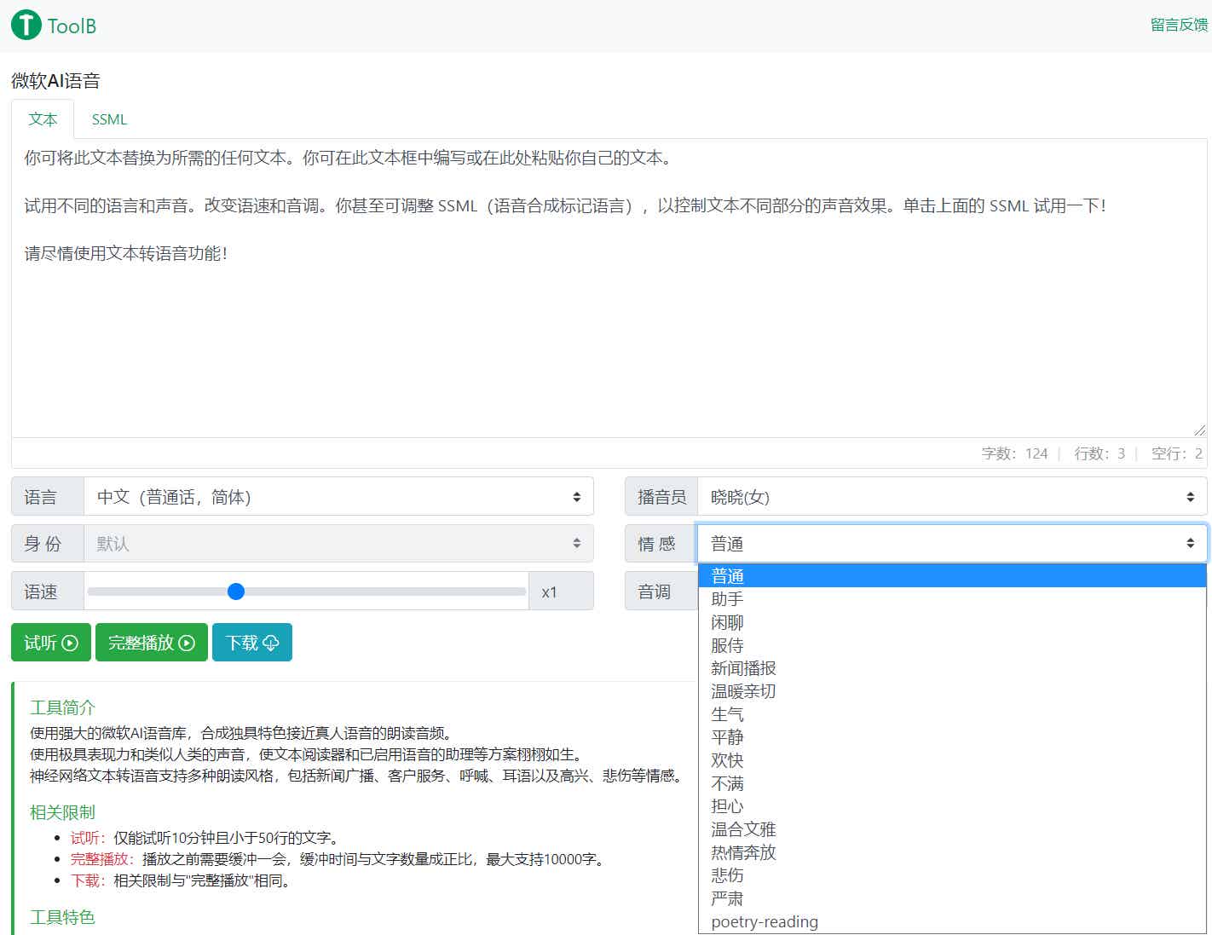Switch to the SSML tab
Viewport: 1212px width, 935px height.
pos(109,119)
